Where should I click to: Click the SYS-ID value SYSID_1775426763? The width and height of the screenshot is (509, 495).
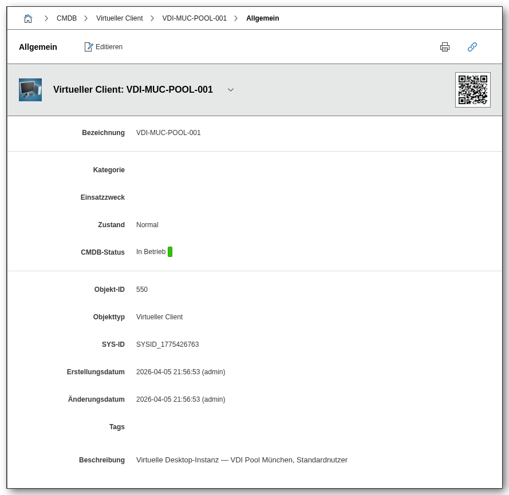click(167, 344)
